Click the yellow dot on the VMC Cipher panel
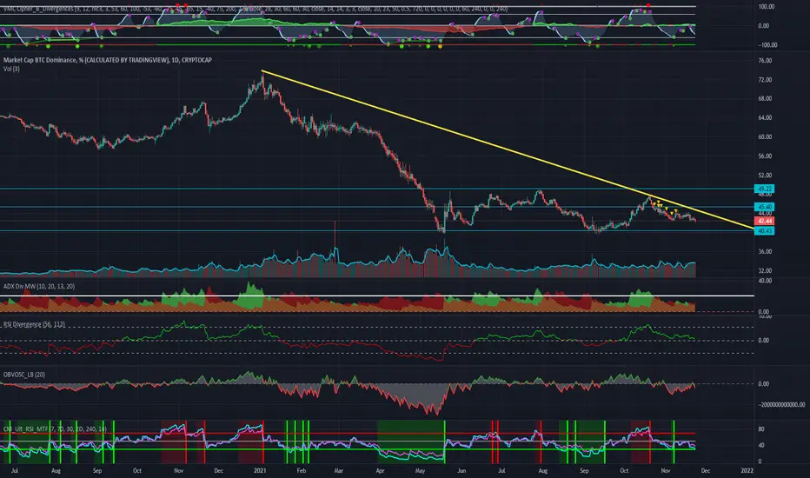The height and width of the screenshot is (478, 810). coord(440,46)
